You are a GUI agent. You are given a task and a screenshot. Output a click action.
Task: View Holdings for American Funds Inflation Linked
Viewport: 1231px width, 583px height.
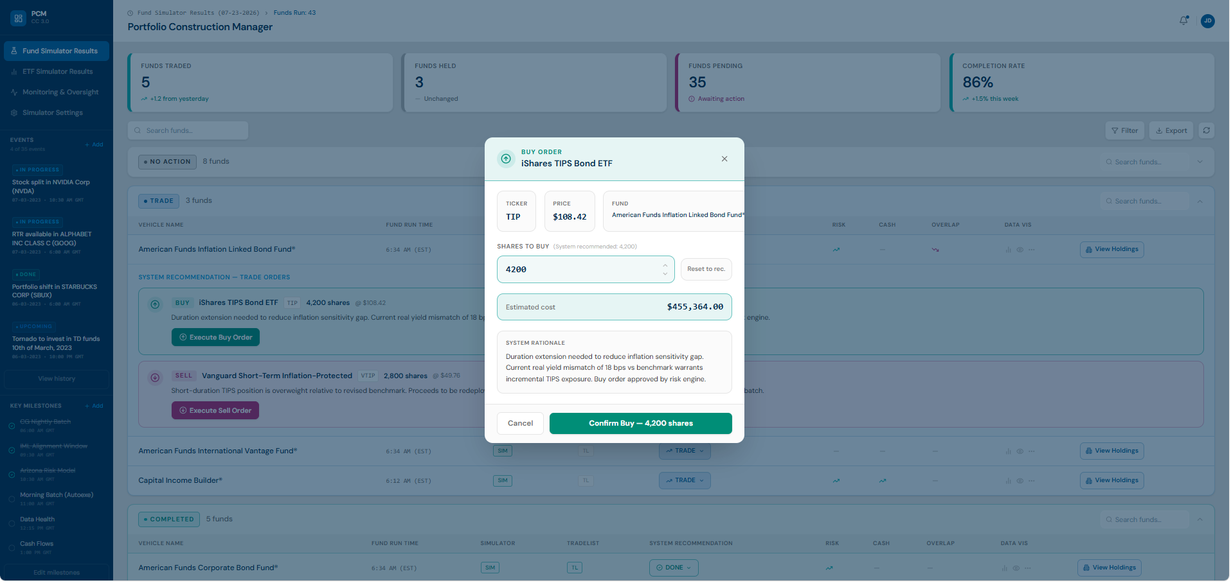click(1111, 250)
